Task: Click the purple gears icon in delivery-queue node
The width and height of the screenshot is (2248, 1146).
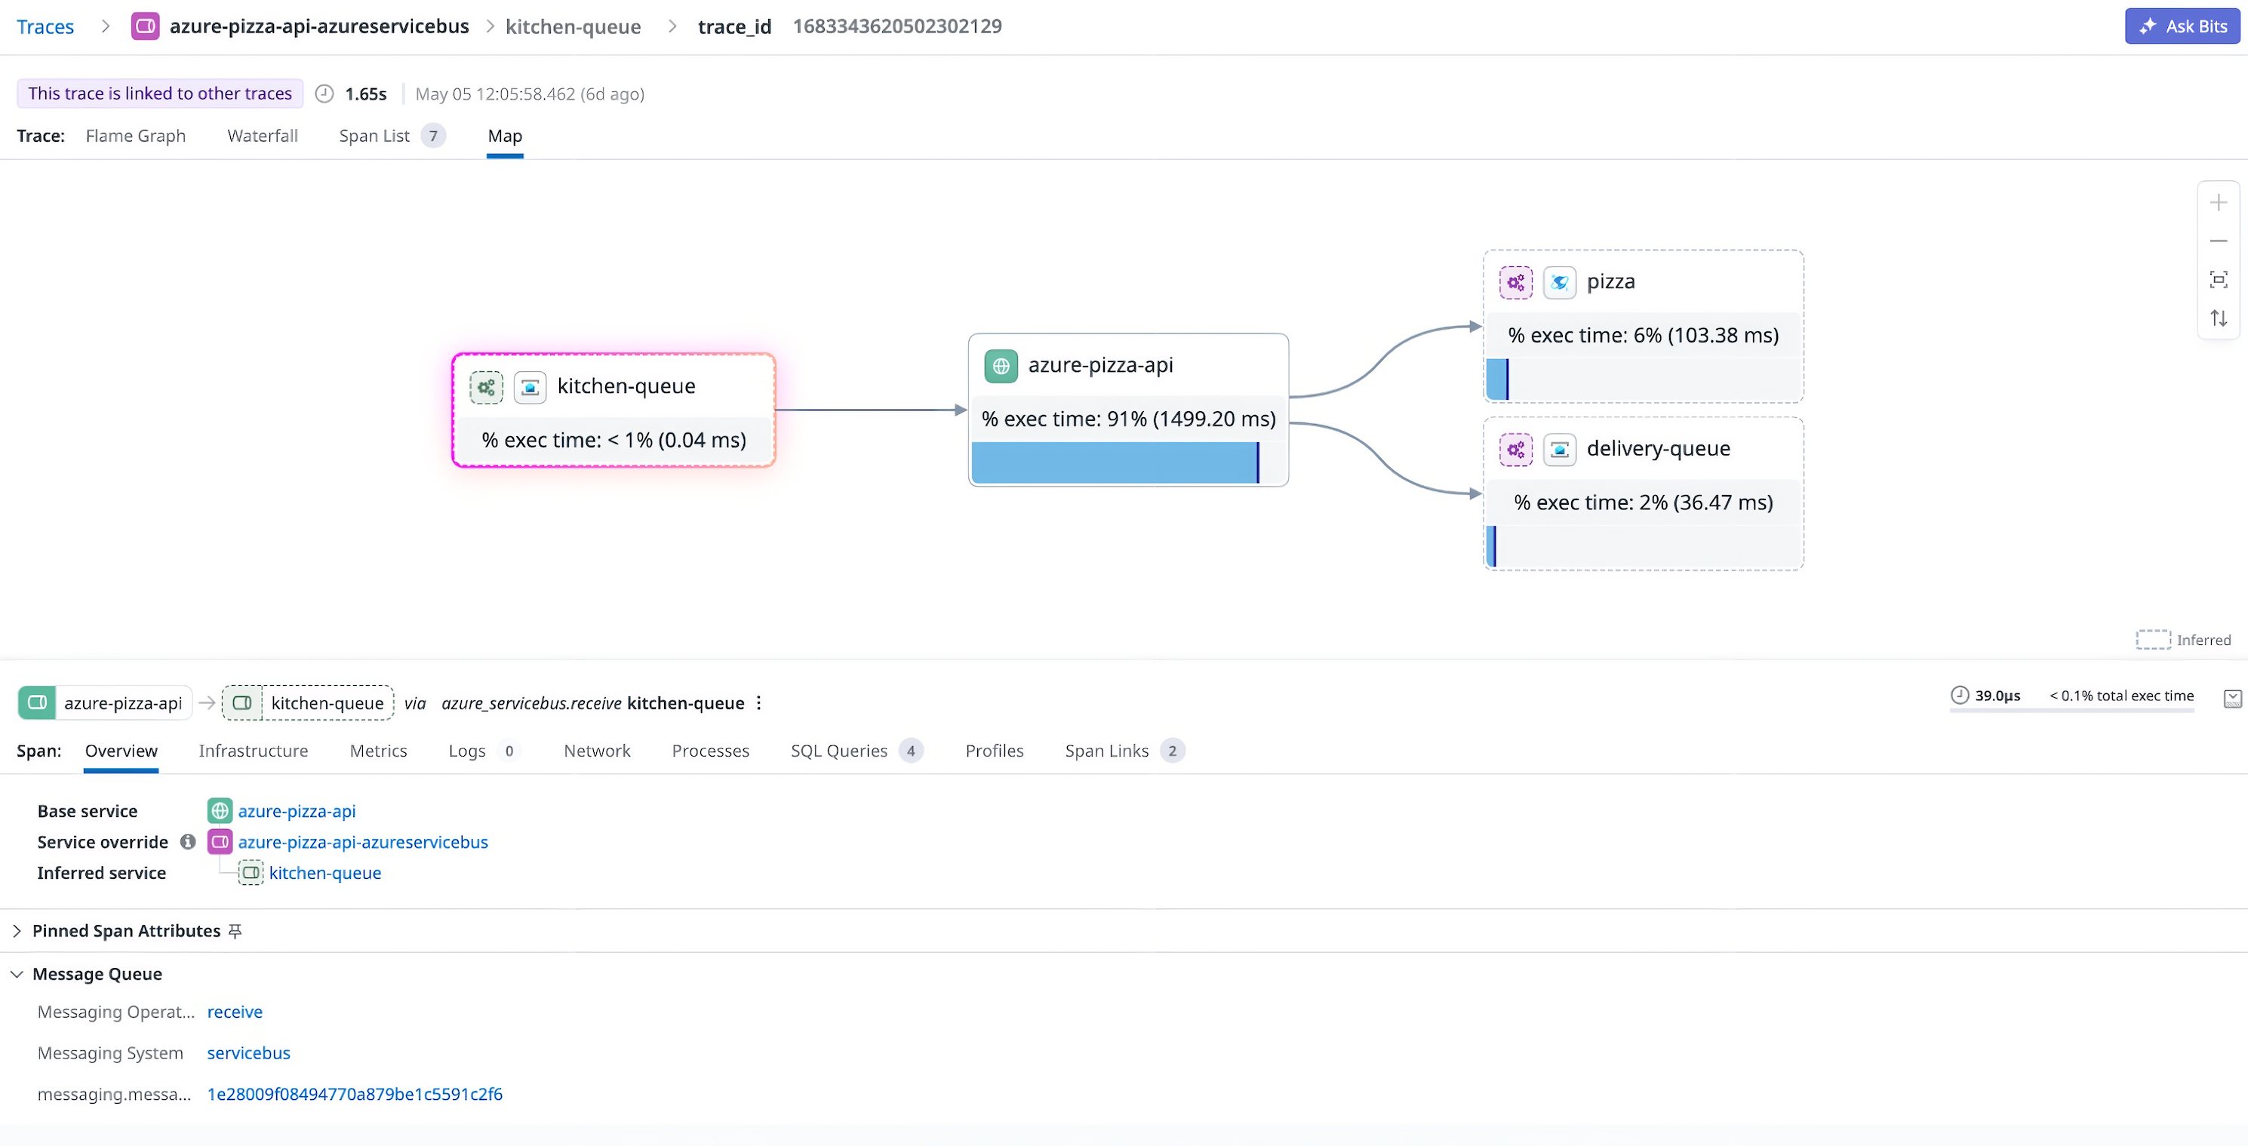Action: [x=1516, y=450]
